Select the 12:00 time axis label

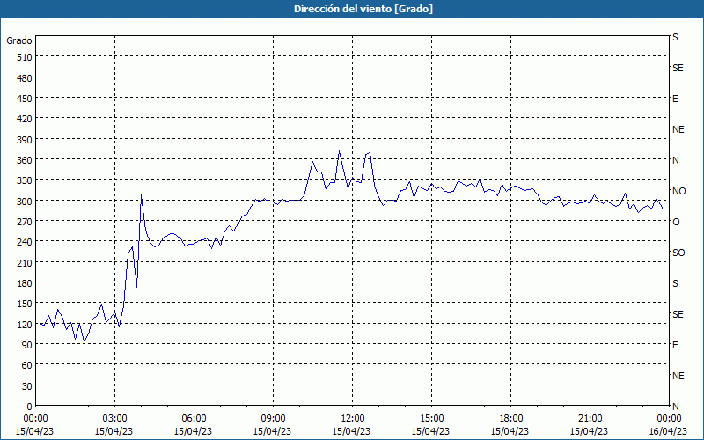[352, 425]
